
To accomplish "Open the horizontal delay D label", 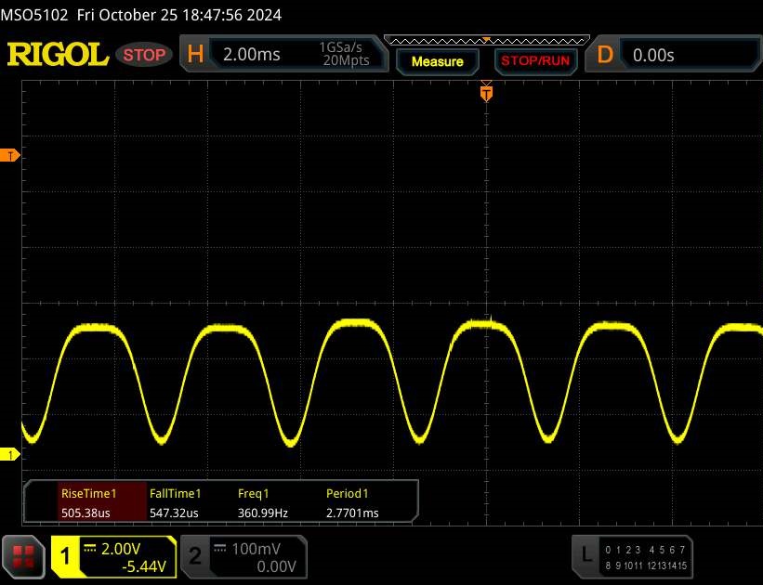I will (x=605, y=55).
